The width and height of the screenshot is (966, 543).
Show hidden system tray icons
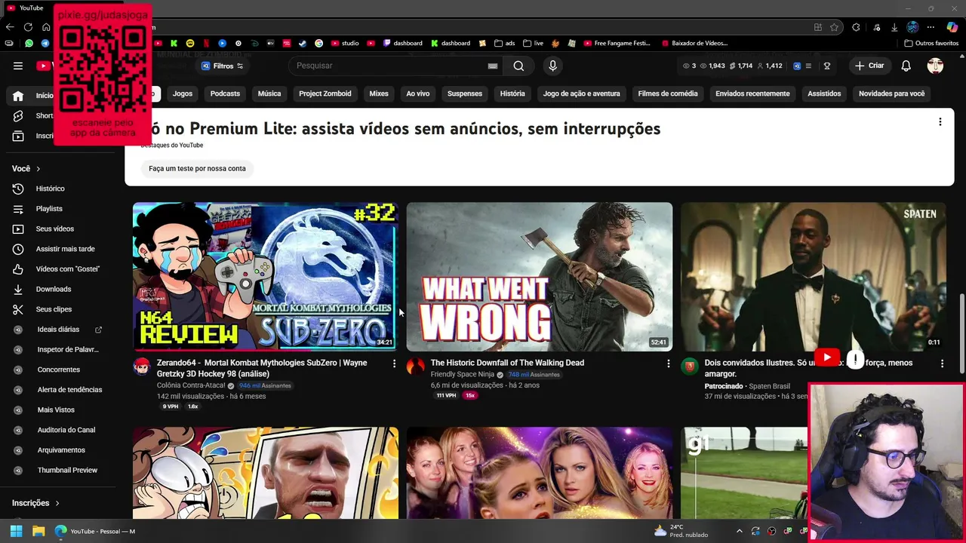740,532
